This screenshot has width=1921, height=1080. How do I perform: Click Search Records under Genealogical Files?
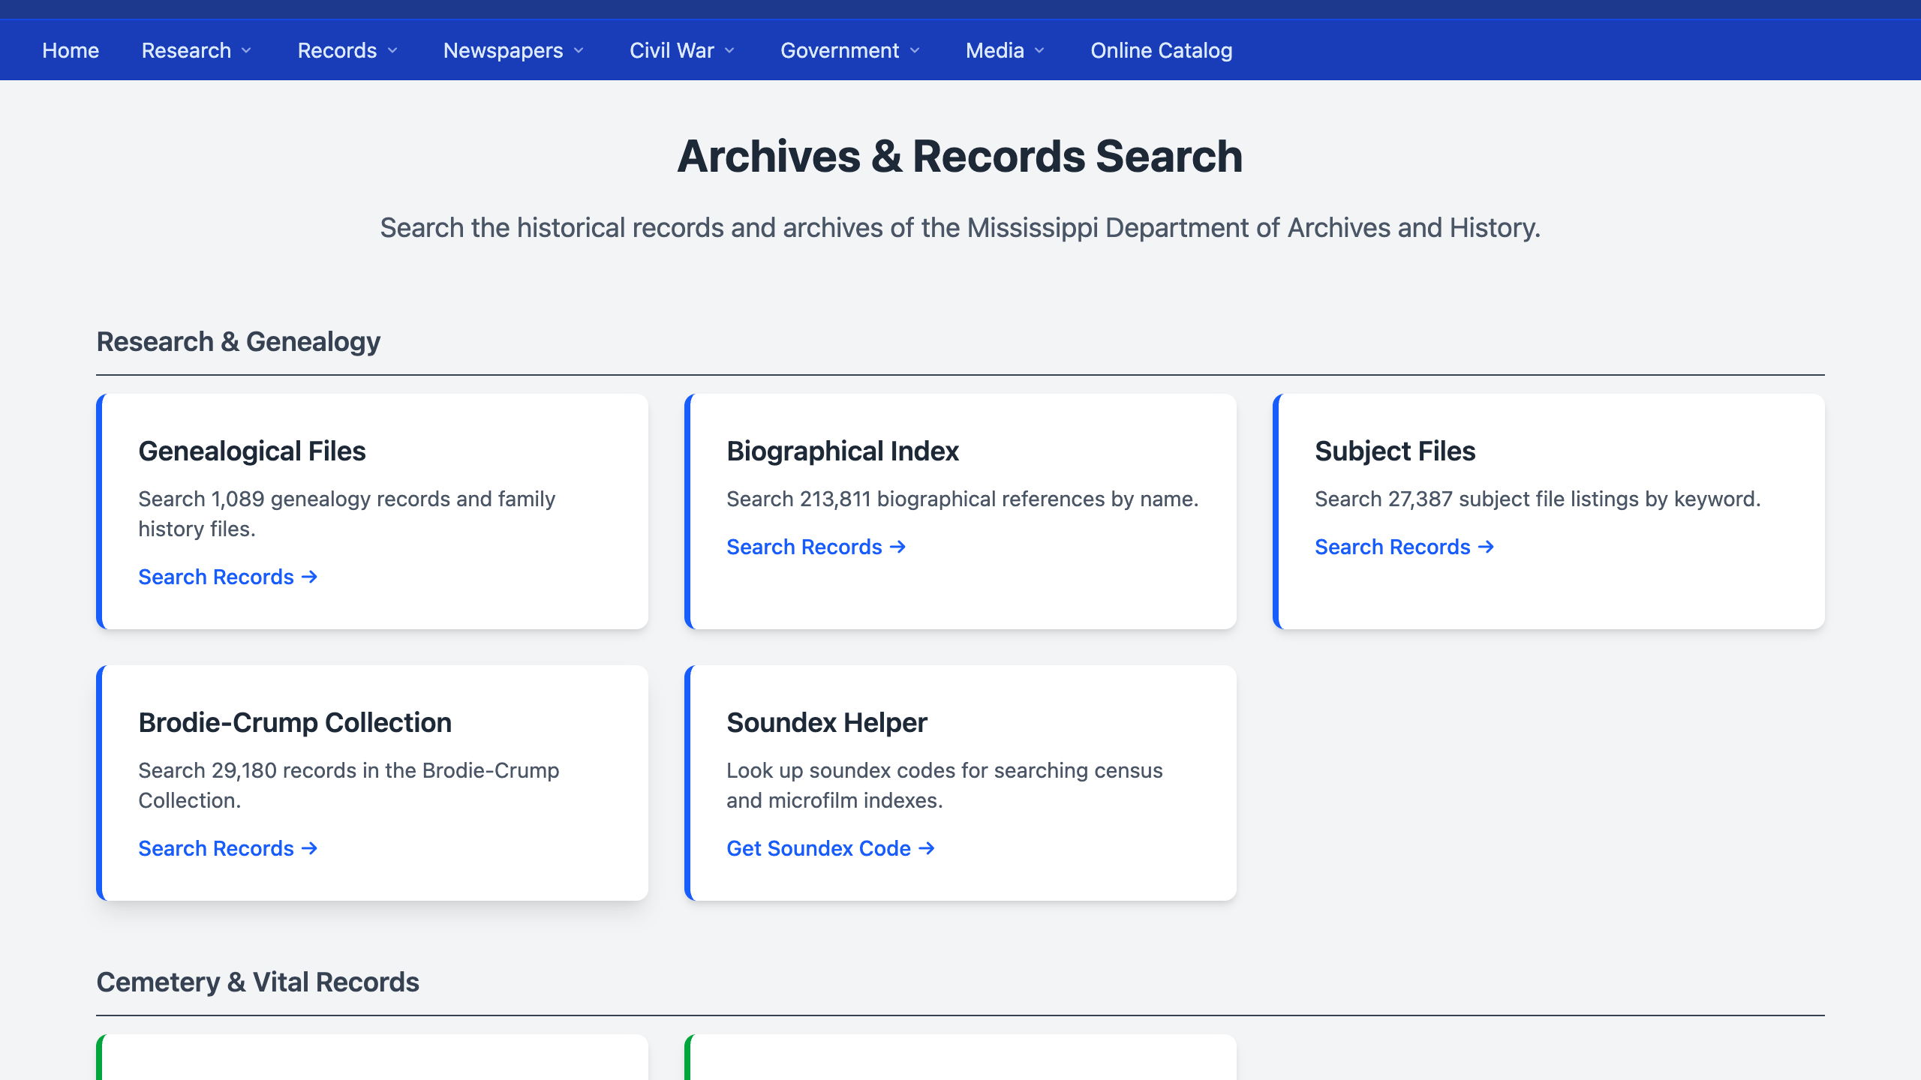pyautogui.click(x=216, y=577)
